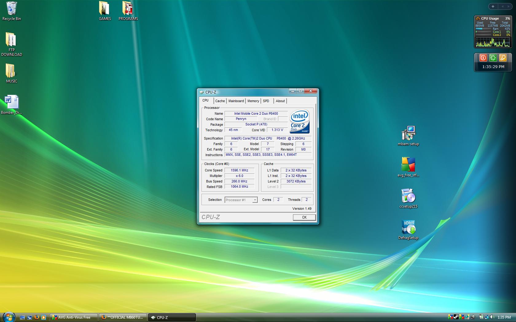Select the FTP DOWNLOAD folder icon
The image size is (516, 322).
[x=11, y=44]
